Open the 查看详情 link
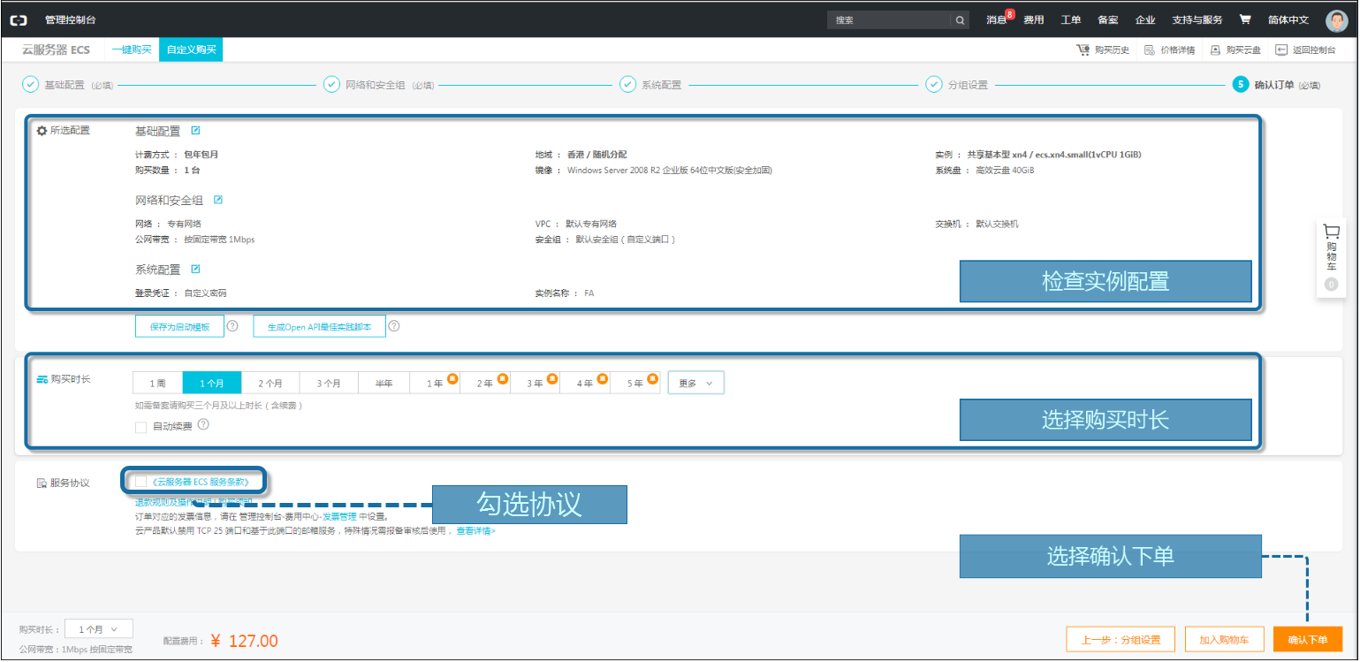The height and width of the screenshot is (662, 1360). pyautogui.click(x=475, y=531)
